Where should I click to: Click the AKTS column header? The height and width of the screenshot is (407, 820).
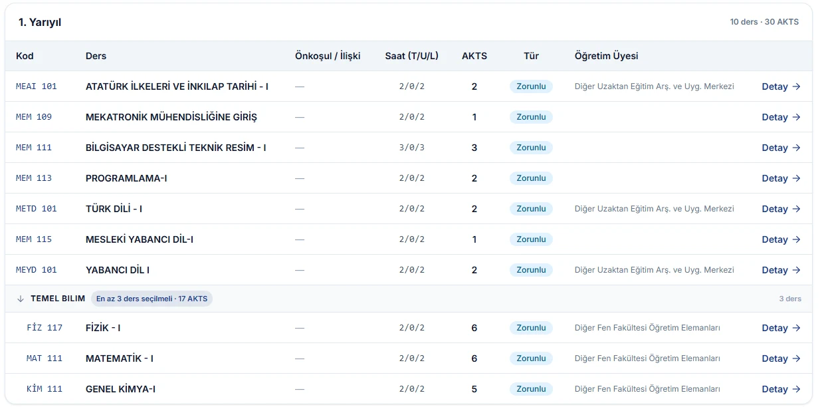pyautogui.click(x=474, y=56)
